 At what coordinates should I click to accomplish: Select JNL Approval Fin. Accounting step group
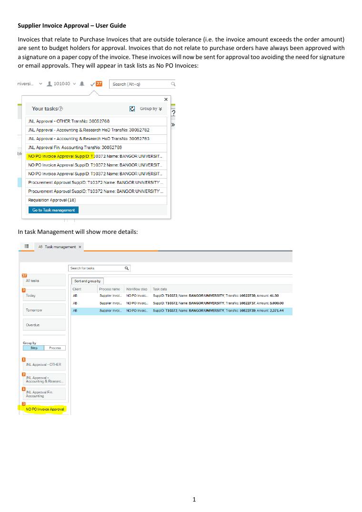coord(44,394)
